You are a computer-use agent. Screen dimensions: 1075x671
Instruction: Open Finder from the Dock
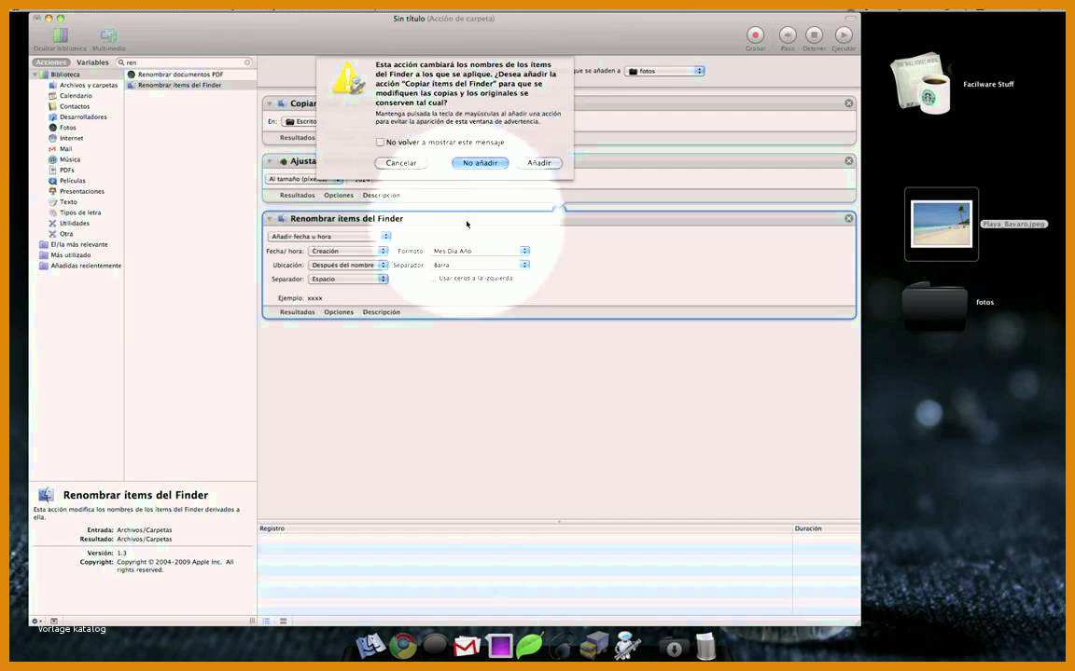coord(370,646)
